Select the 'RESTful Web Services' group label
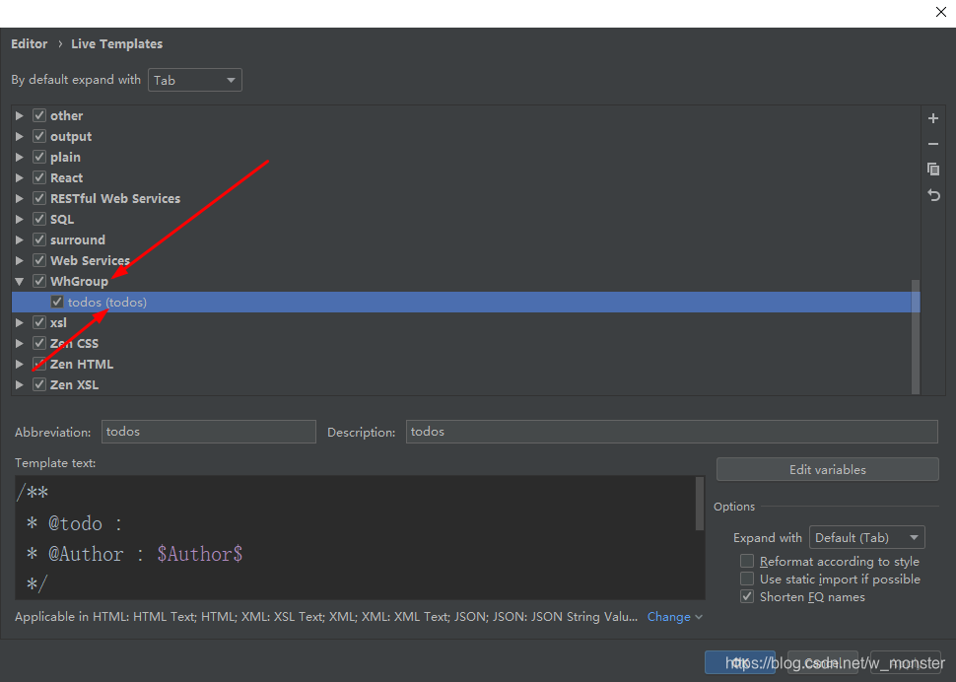 pyautogui.click(x=115, y=198)
